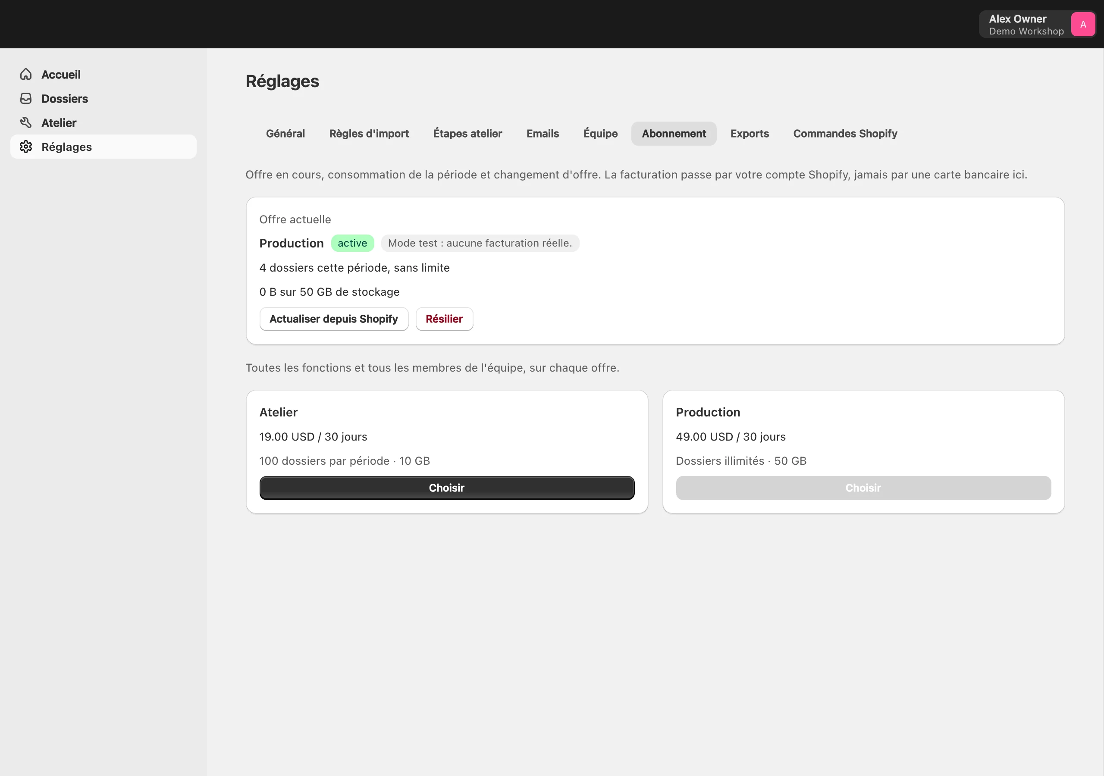Go to the Atelier sidebar label
Image resolution: width=1104 pixels, height=776 pixels.
pos(59,122)
